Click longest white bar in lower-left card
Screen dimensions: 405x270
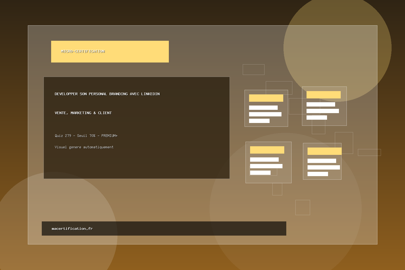point(266,166)
